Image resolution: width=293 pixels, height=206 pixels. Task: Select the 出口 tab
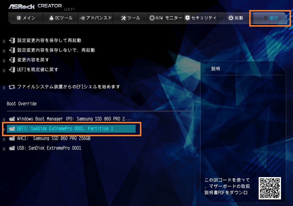coord(270,18)
